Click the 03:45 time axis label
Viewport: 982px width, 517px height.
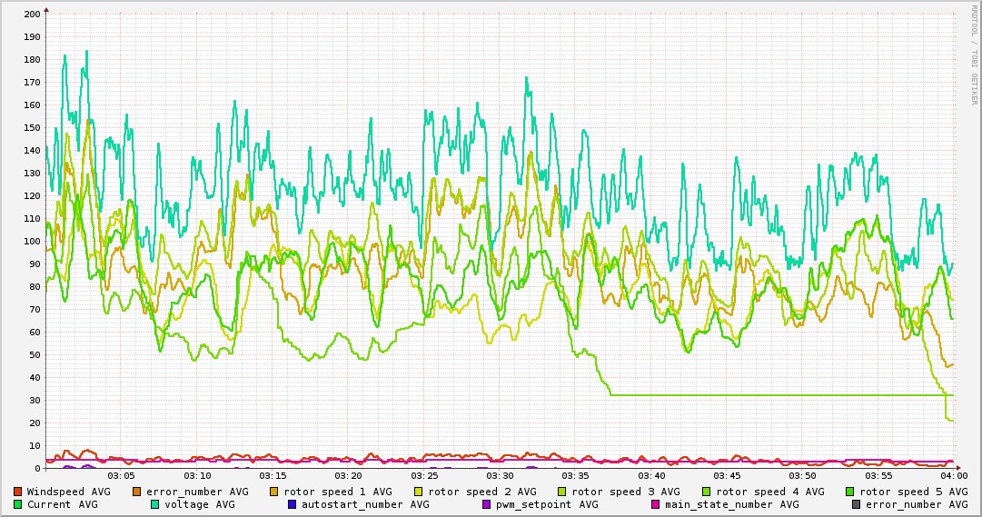pos(727,477)
